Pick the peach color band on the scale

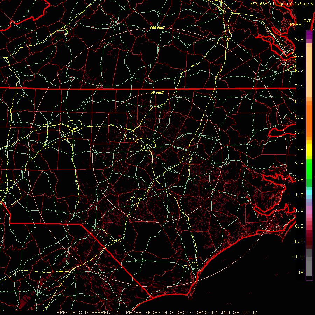coord(309,72)
